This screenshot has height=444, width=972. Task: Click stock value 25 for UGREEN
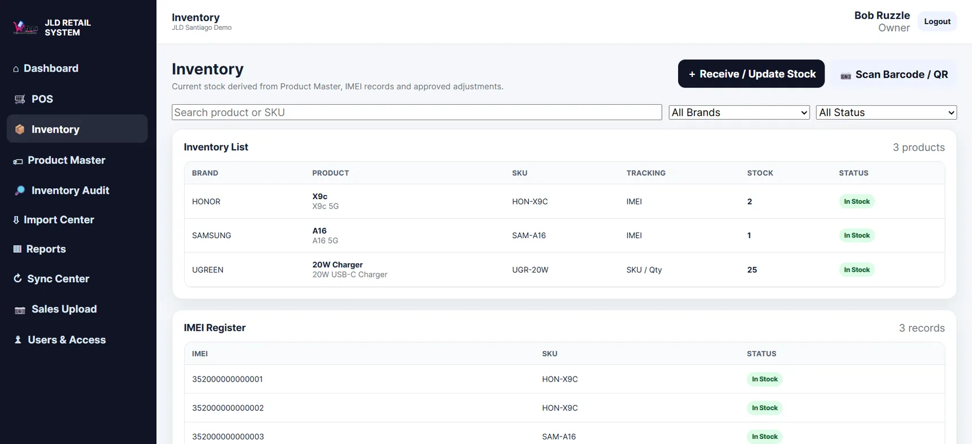[x=752, y=269]
